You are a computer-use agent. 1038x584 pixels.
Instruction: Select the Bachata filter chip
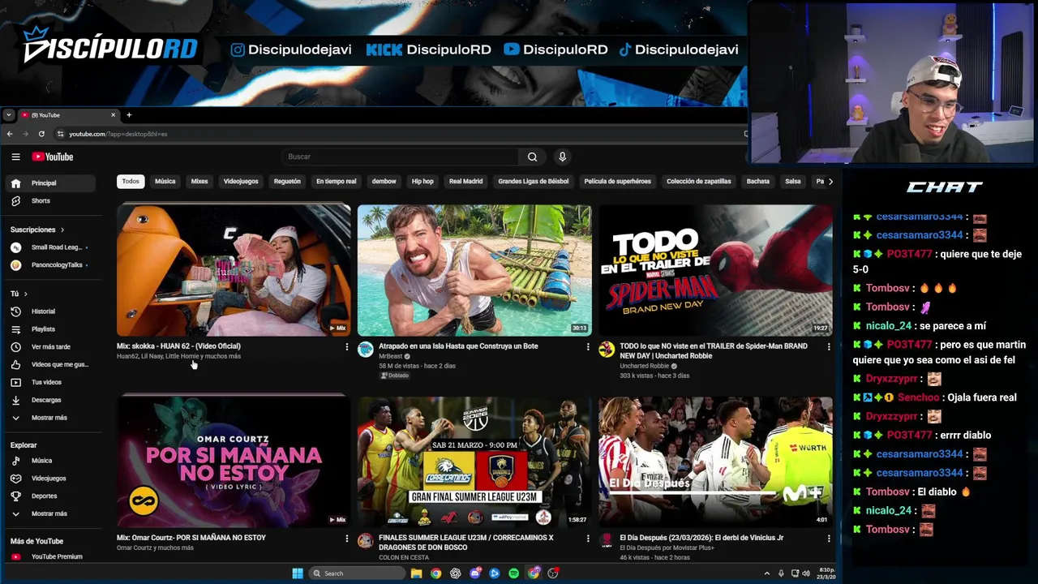pyautogui.click(x=758, y=182)
